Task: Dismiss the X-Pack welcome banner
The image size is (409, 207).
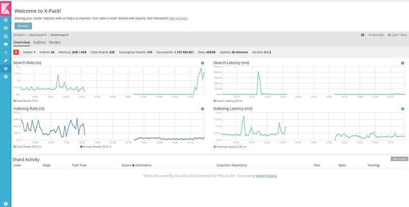Action: (23, 26)
